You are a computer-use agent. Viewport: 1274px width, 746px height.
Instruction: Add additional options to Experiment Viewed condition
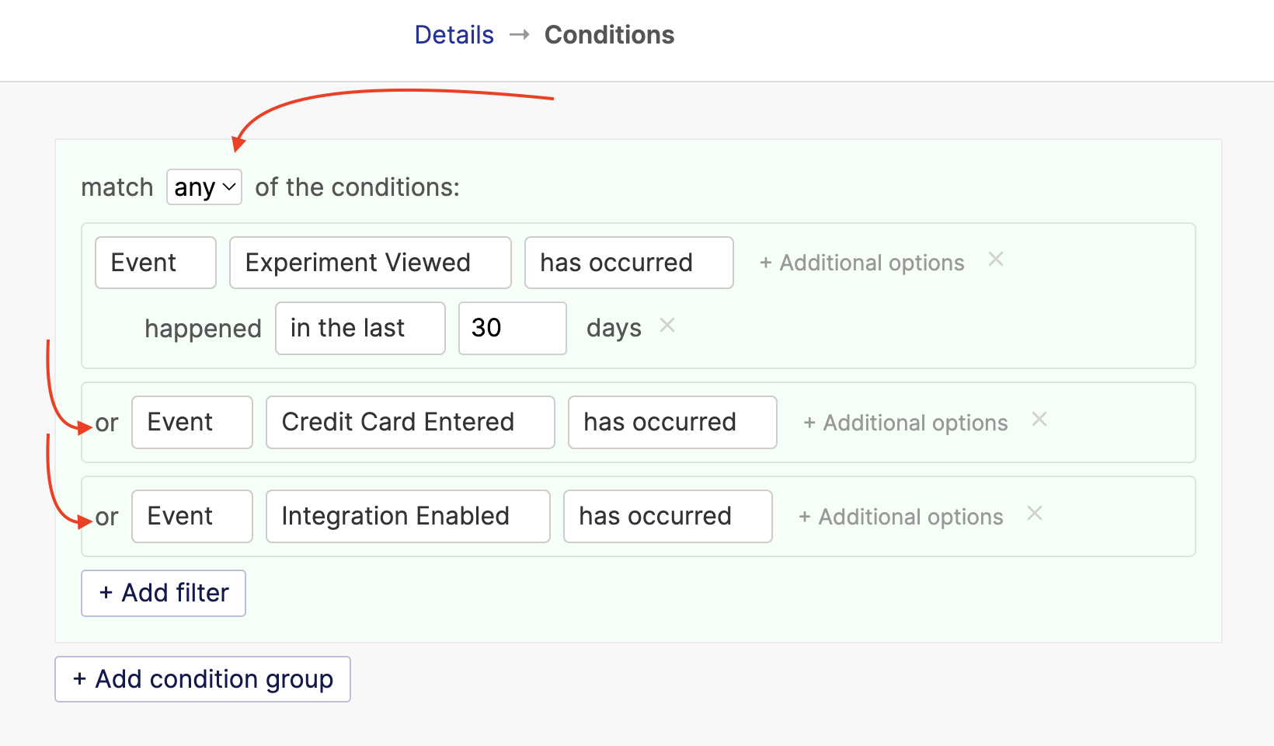tap(862, 263)
